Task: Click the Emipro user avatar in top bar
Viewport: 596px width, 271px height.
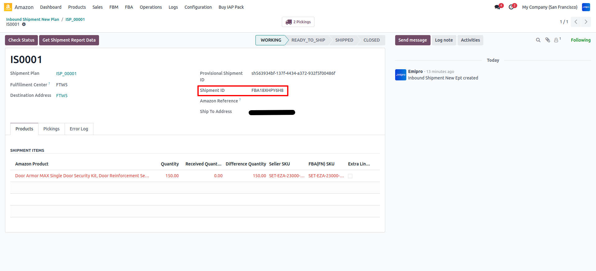Action: tap(586, 7)
